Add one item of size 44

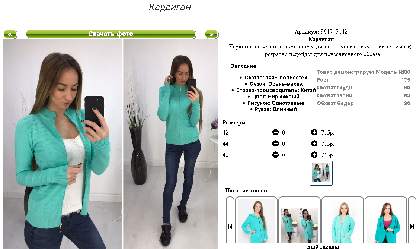pyautogui.click(x=314, y=144)
